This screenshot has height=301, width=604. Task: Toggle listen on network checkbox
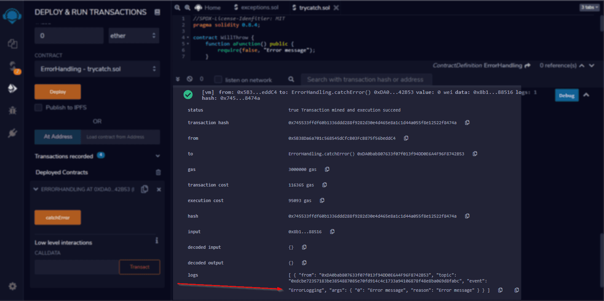pos(218,80)
